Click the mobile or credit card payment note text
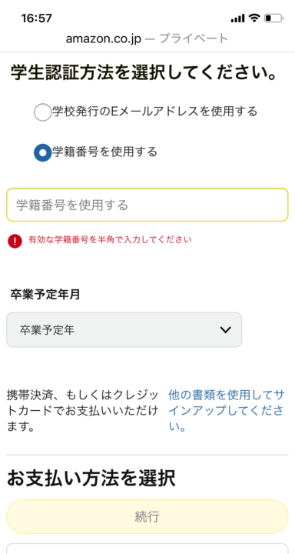Screen dimensions: 295x554 pos(83,411)
